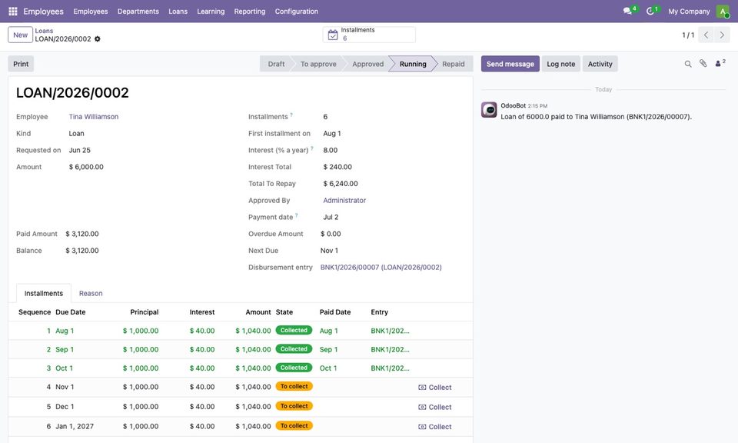Open the conversations messages icon
Image resolution: width=738 pixels, height=443 pixels.
pos(627,11)
